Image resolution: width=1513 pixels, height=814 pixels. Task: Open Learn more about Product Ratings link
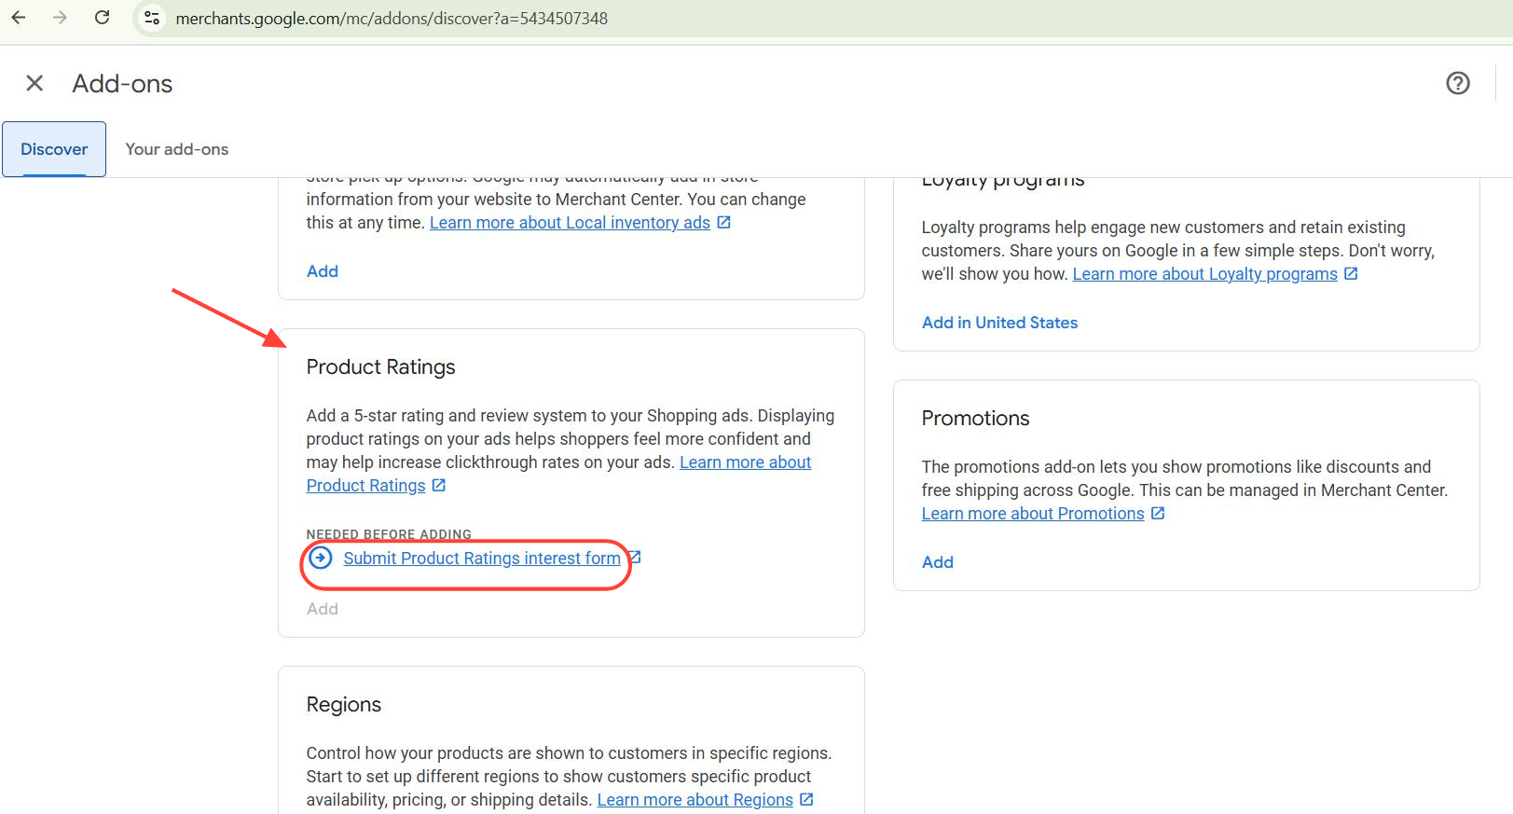[559, 474]
